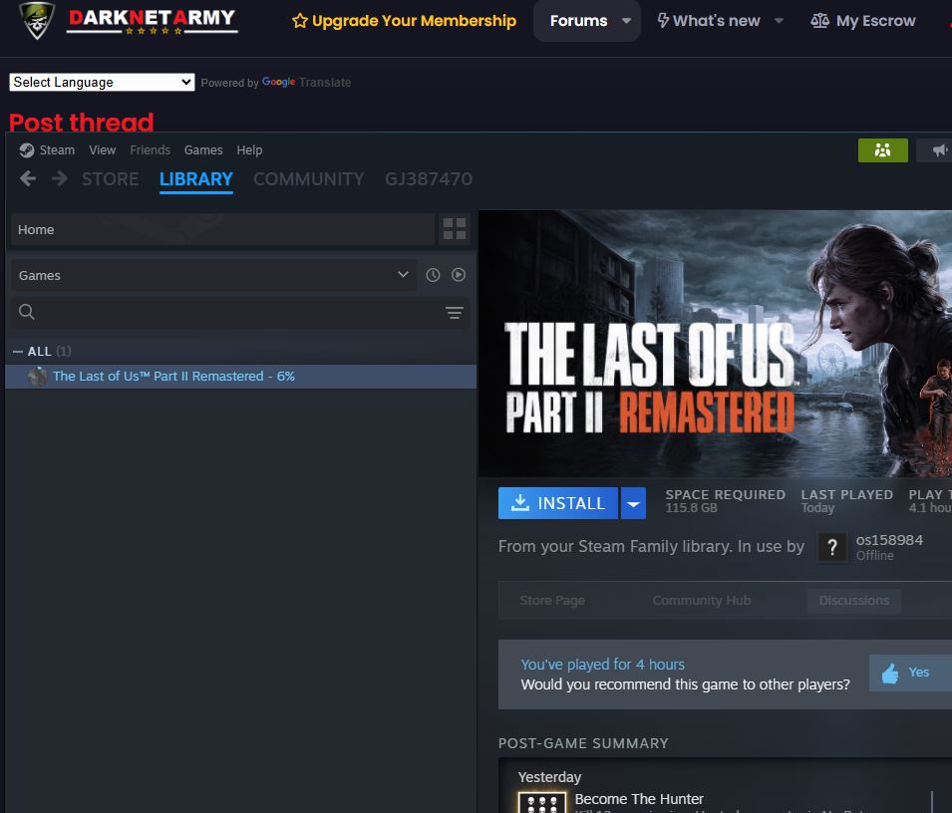
Task: Click into the library search field
Action: (240, 312)
